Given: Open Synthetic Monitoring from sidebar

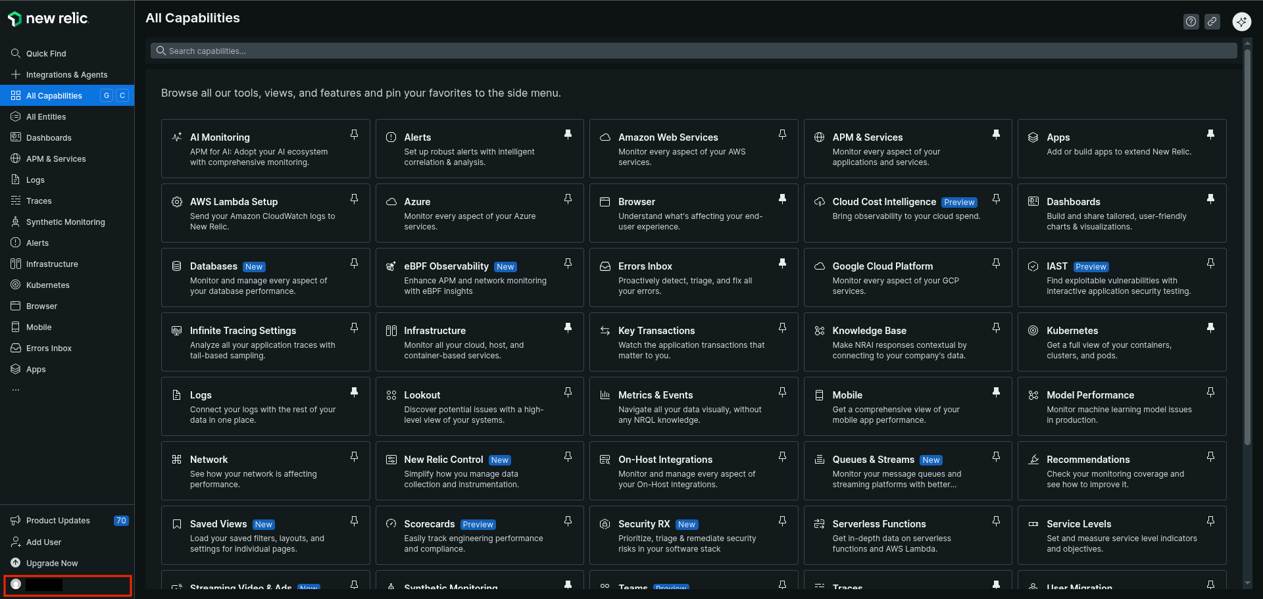Looking at the screenshot, I should [65, 222].
